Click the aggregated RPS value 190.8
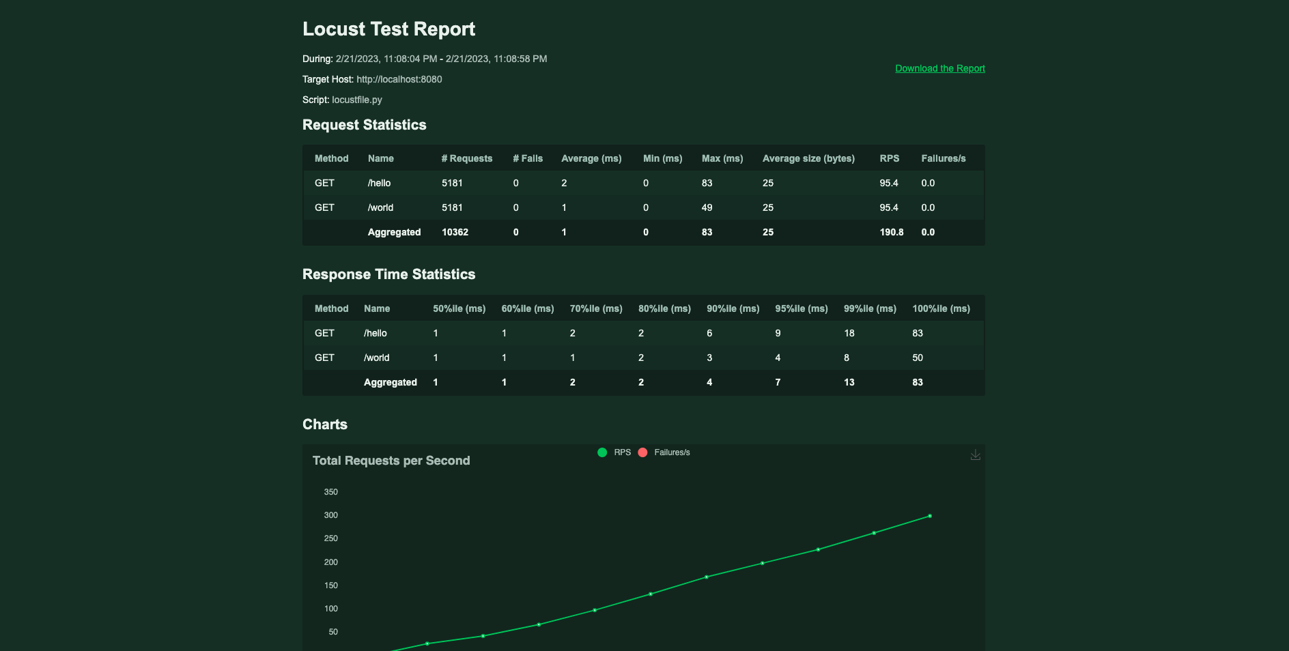 coord(891,232)
